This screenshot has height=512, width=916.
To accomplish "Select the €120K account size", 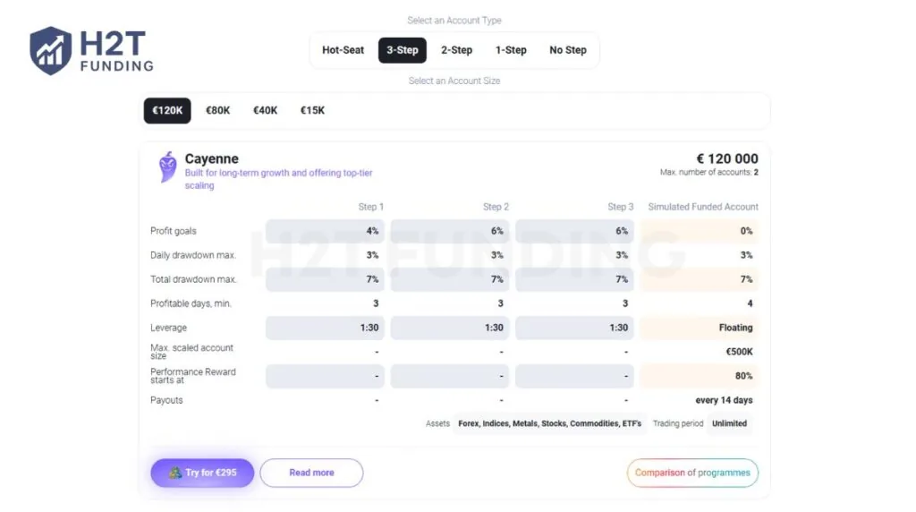I will [167, 110].
